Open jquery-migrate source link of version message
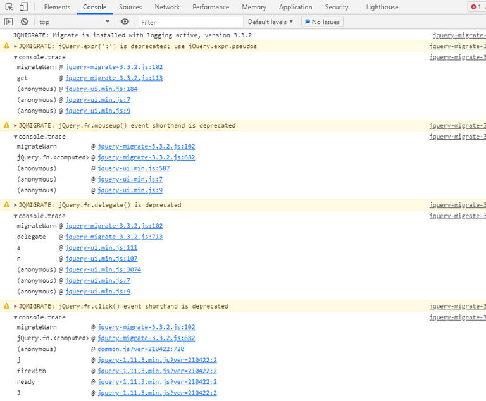The image size is (486, 401). [459, 35]
